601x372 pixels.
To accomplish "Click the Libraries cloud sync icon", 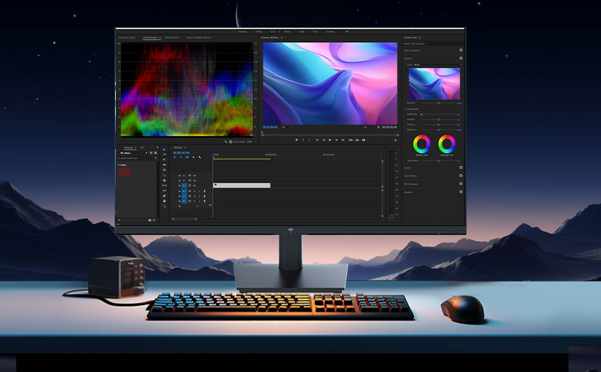I will pos(149,220).
